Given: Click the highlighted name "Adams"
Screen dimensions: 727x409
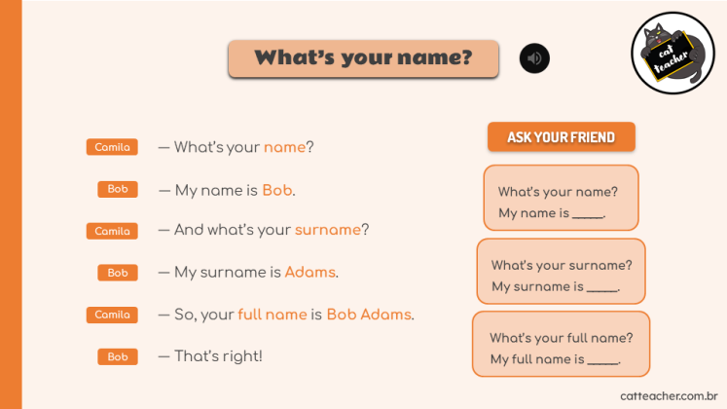Looking at the screenshot, I should coord(309,273).
